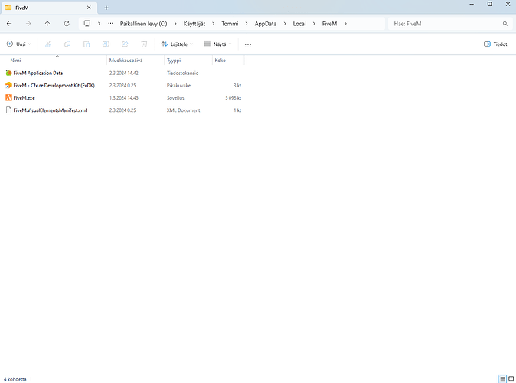
Task: Refresh the FiveM folder view
Action: pos(67,24)
